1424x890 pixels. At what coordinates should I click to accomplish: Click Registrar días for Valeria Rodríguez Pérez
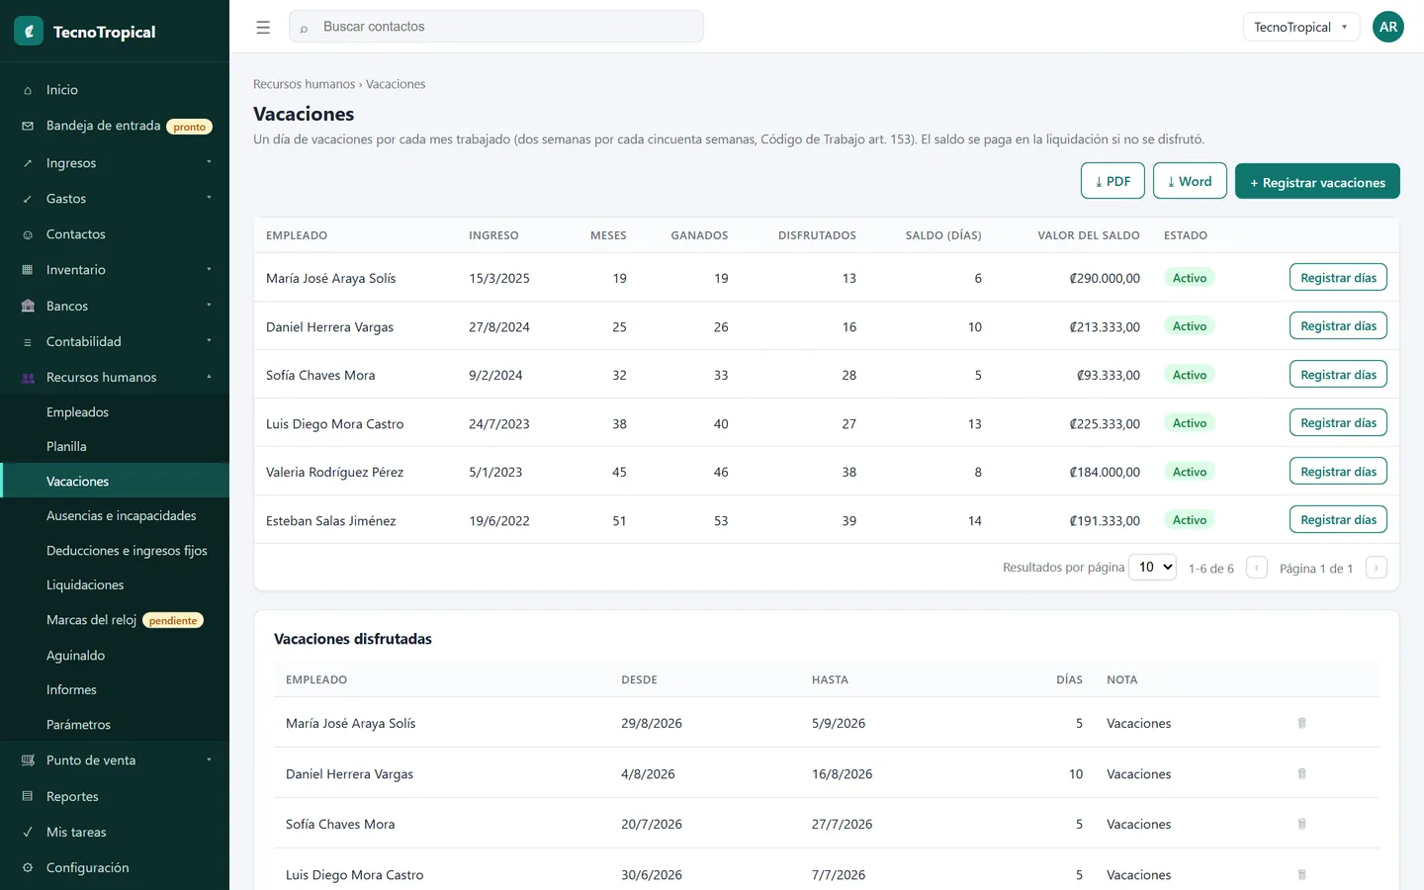1338,472
